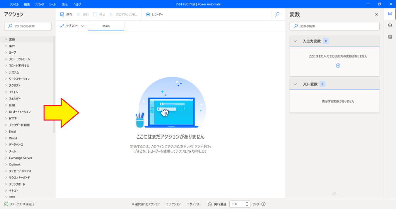Image resolution: width=396 pixels, height=209 pixels.
Task: Open the Images panel icon
Action: (x=390, y=37)
